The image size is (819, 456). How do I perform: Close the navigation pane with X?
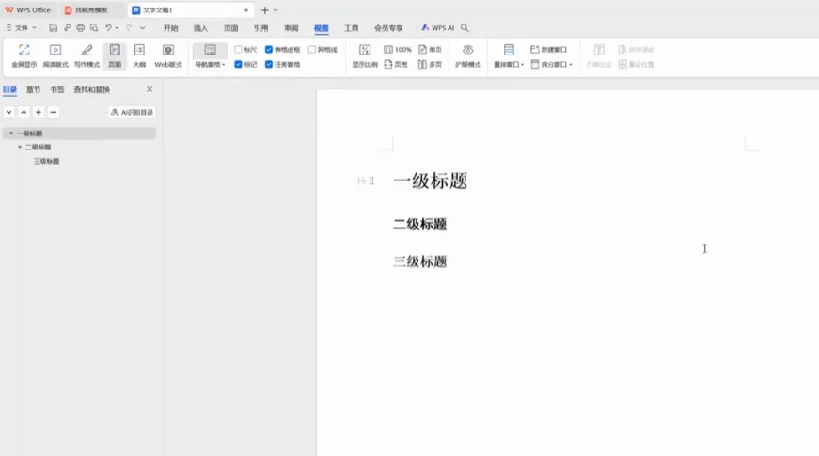[150, 89]
